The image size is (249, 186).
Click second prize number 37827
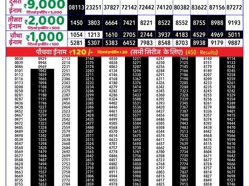point(112,8)
